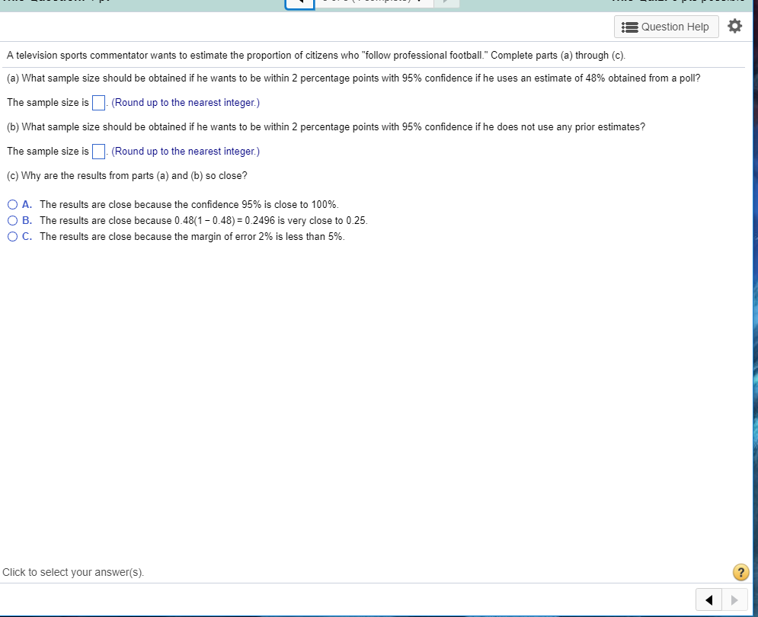758x617 pixels.
Task: Click the sample size answer box for part (a)
Action: (98, 102)
